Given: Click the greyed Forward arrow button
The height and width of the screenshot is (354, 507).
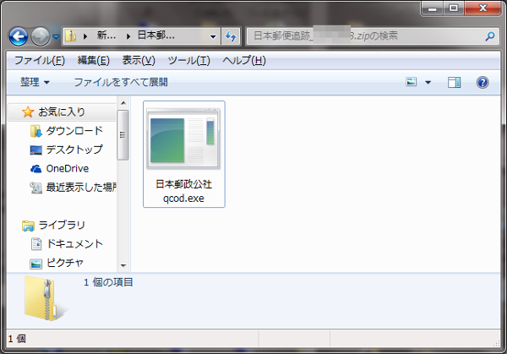Looking at the screenshot, I should (40, 36).
